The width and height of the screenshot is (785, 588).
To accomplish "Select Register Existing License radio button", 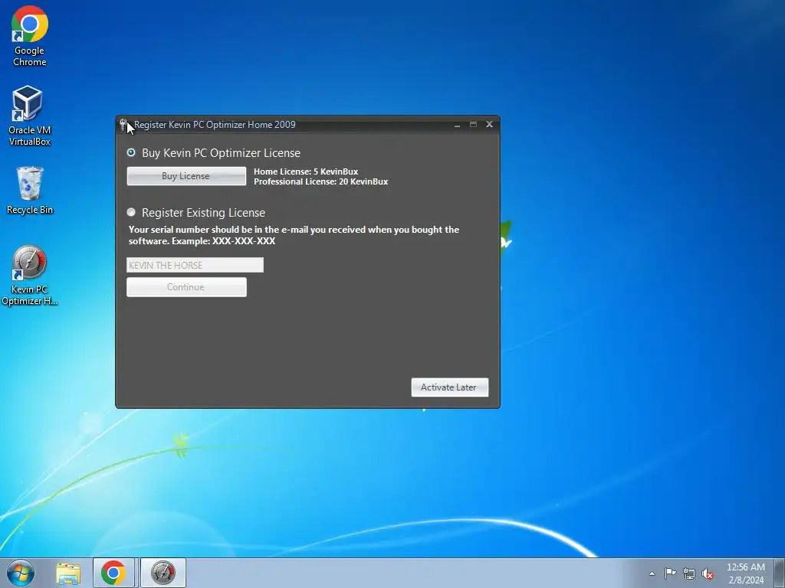I will [x=131, y=212].
